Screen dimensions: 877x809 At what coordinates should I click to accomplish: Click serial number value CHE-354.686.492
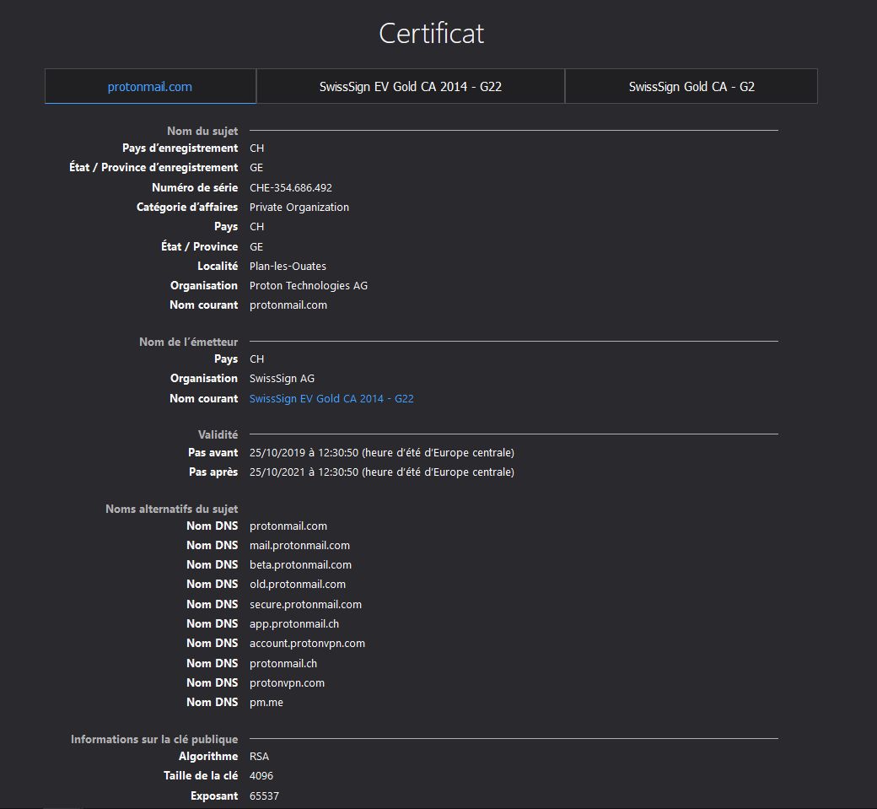tap(291, 188)
